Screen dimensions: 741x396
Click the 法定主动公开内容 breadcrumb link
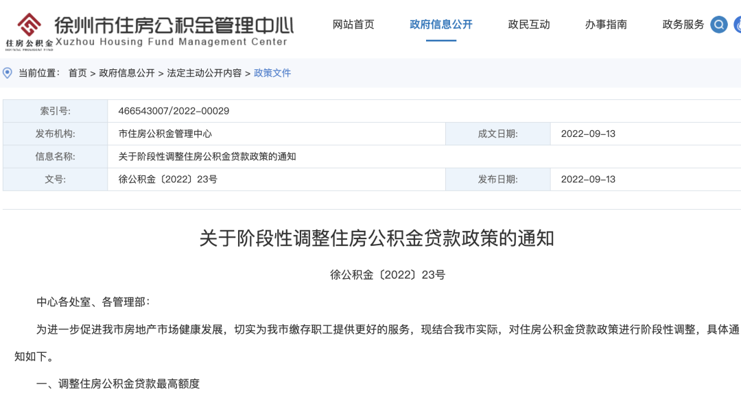coord(204,73)
